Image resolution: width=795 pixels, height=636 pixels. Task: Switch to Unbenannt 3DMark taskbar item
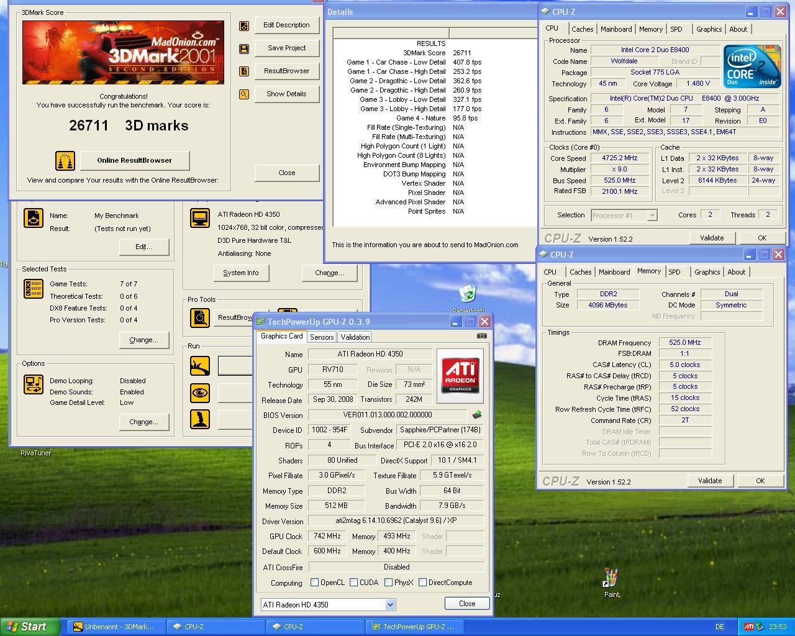tap(117, 627)
